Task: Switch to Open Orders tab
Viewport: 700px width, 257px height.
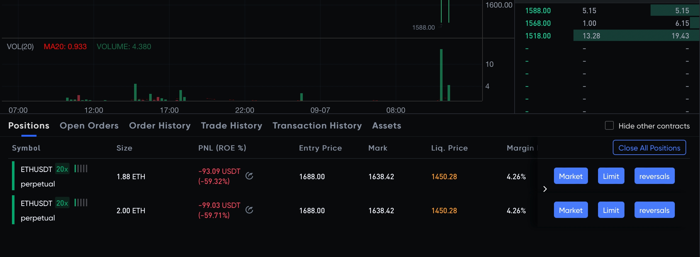Action: 89,126
